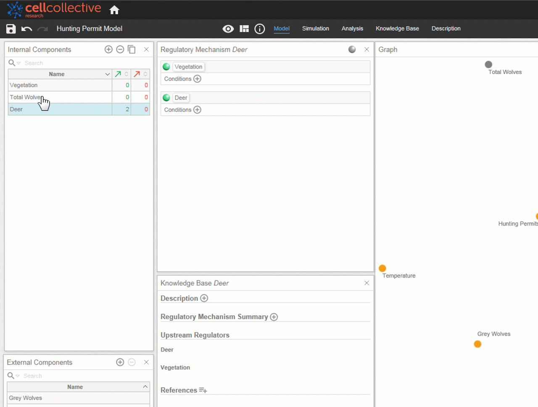Sort by green positive regulators column
Image resolution: width=538 pixels, height=407 pixels.
(x=121, y=74)
